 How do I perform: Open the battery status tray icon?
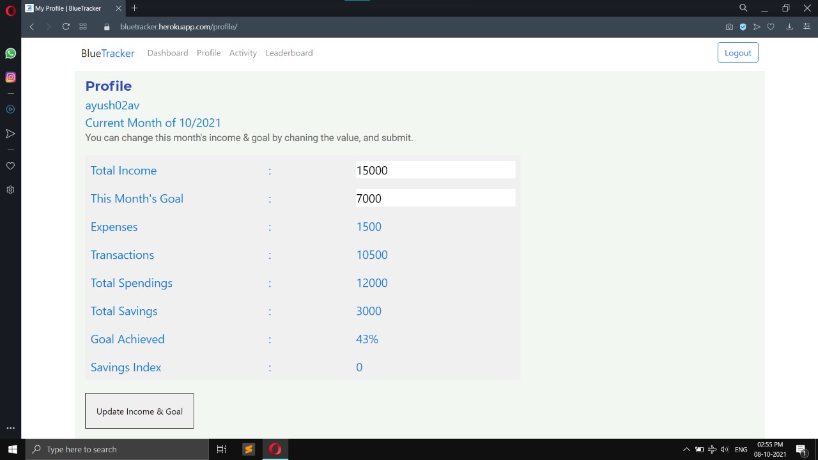tap(699, 449)
